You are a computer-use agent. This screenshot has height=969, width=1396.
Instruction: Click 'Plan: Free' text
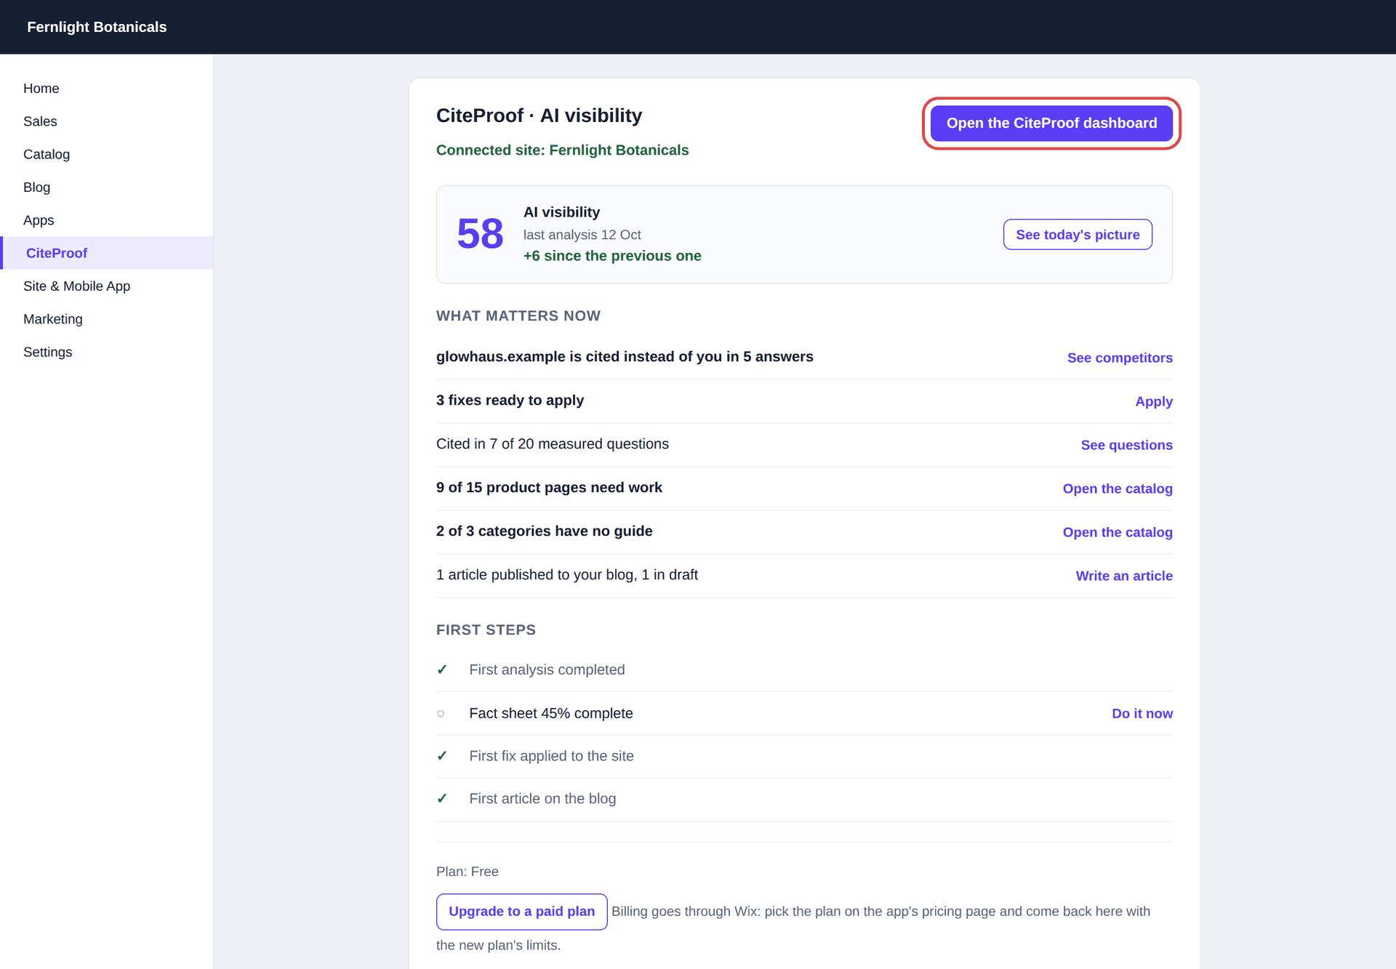[x=468, y=872]
